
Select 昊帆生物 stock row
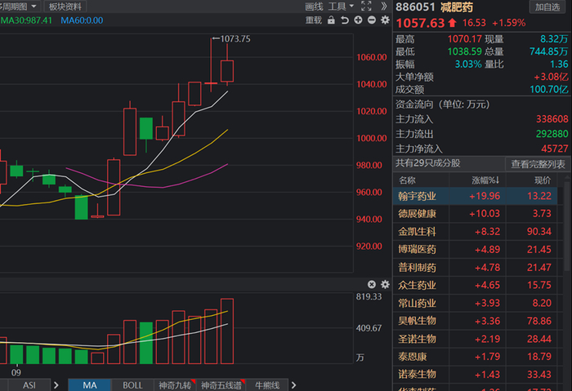[x=475, y=321]
